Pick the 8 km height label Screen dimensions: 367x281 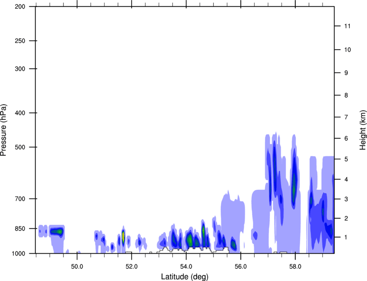click(346, 95)
